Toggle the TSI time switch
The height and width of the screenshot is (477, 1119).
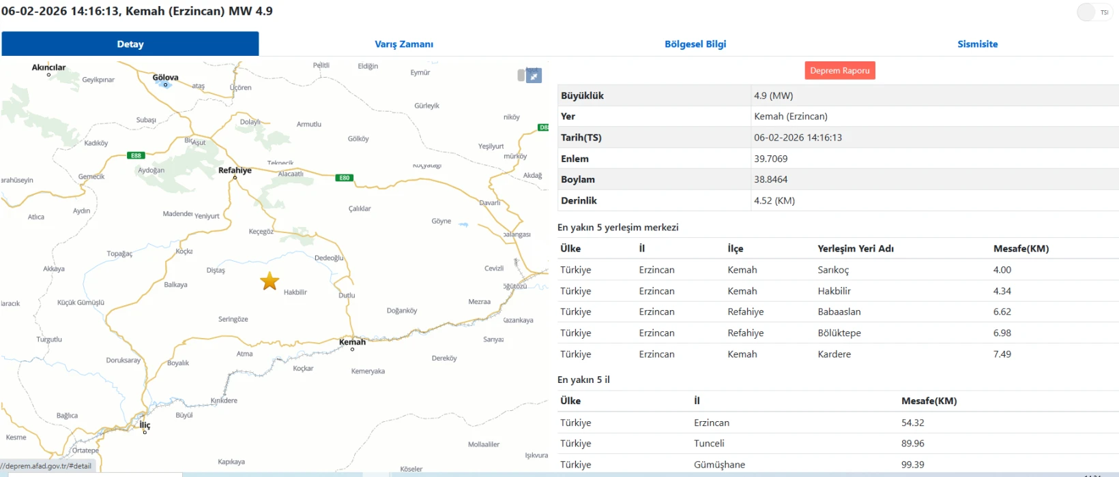pos(1094,12)
